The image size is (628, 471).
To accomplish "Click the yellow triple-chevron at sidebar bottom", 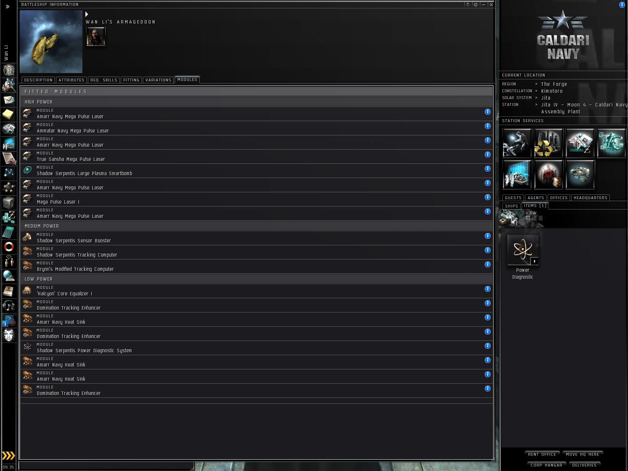I will (8, 456).
